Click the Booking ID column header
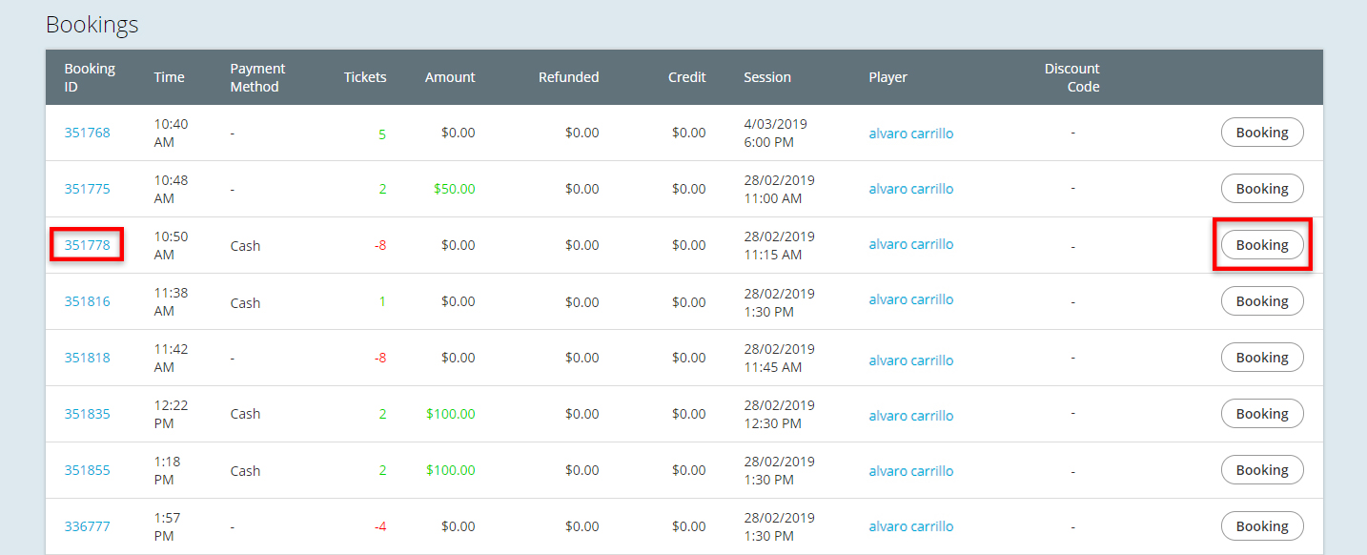 90,77
